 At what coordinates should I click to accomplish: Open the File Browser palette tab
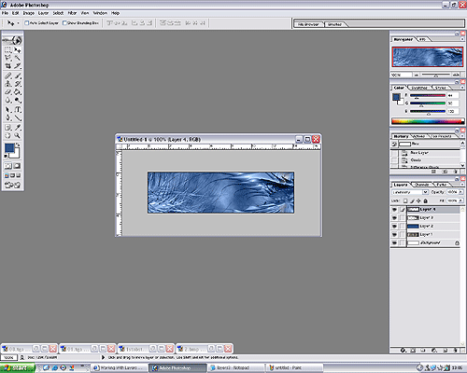[308, 24]
